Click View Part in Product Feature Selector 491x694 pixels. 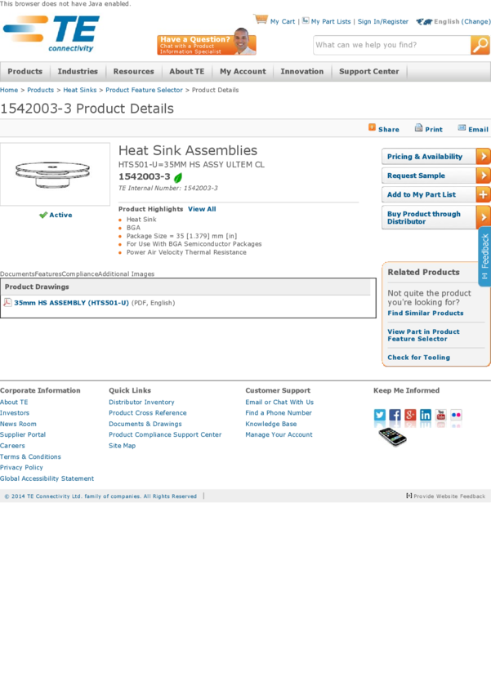coord(424,335)
